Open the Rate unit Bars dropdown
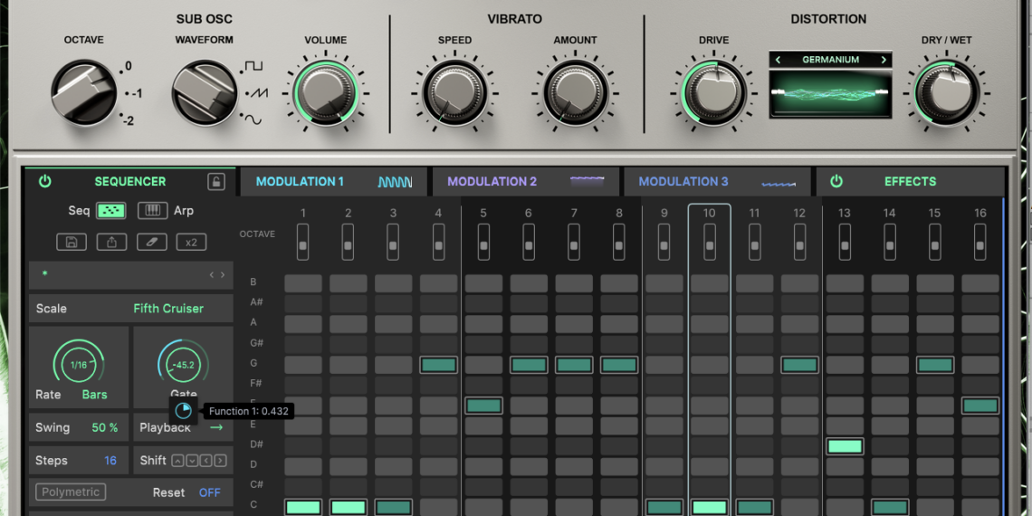The image size is (1032, 516). pos(94,395)
